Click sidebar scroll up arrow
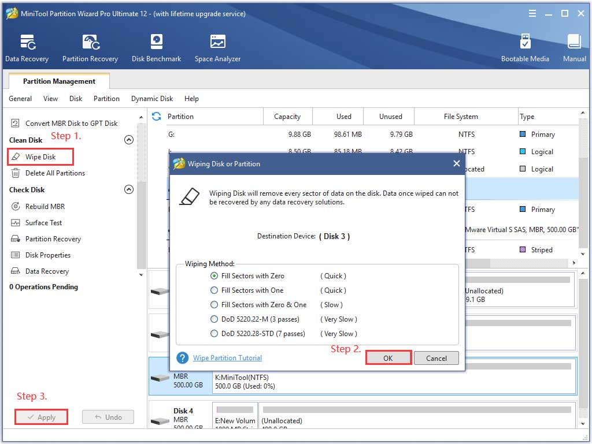Viewport: 592px width, 444px height. 141,117
